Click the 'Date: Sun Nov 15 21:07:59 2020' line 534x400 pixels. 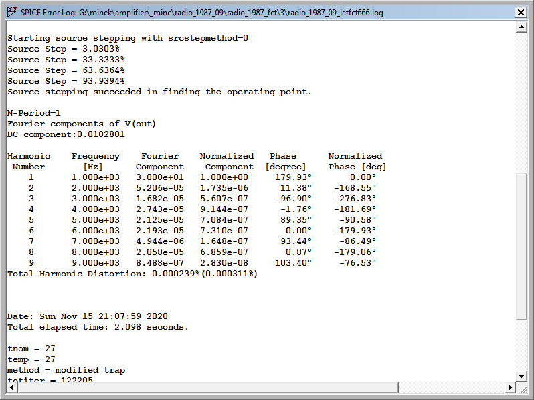tap(88, 316)
